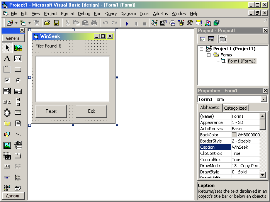Viewport: 270px width, 202px height.
Task: Select the ProgressBar control tool
Action: (x=7, y=178)
